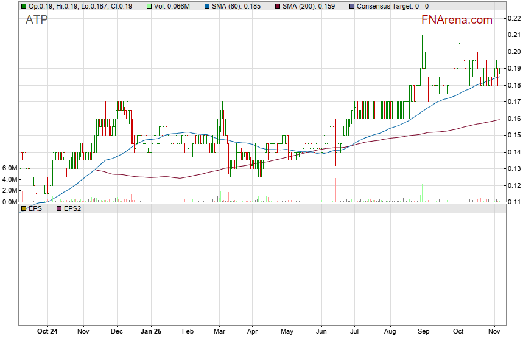Click the 6.0M volume axis label
Image resolution: width=523 pixels, height=344 pixels.
click(x=9, y=168)
